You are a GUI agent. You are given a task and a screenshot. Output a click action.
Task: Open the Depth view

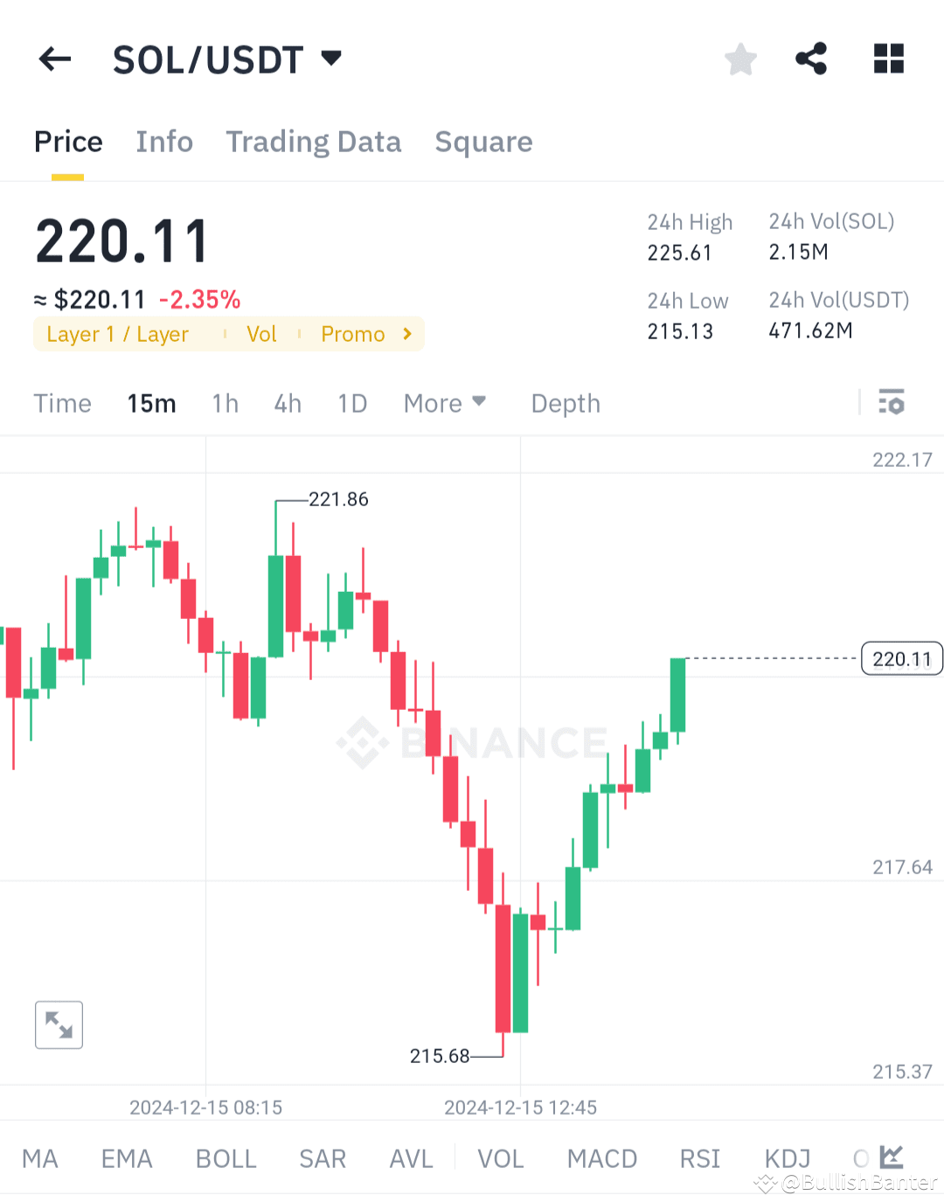(x=565, y=403)
